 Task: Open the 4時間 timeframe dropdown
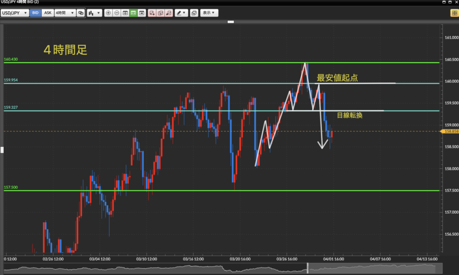[x=65, y=13]
